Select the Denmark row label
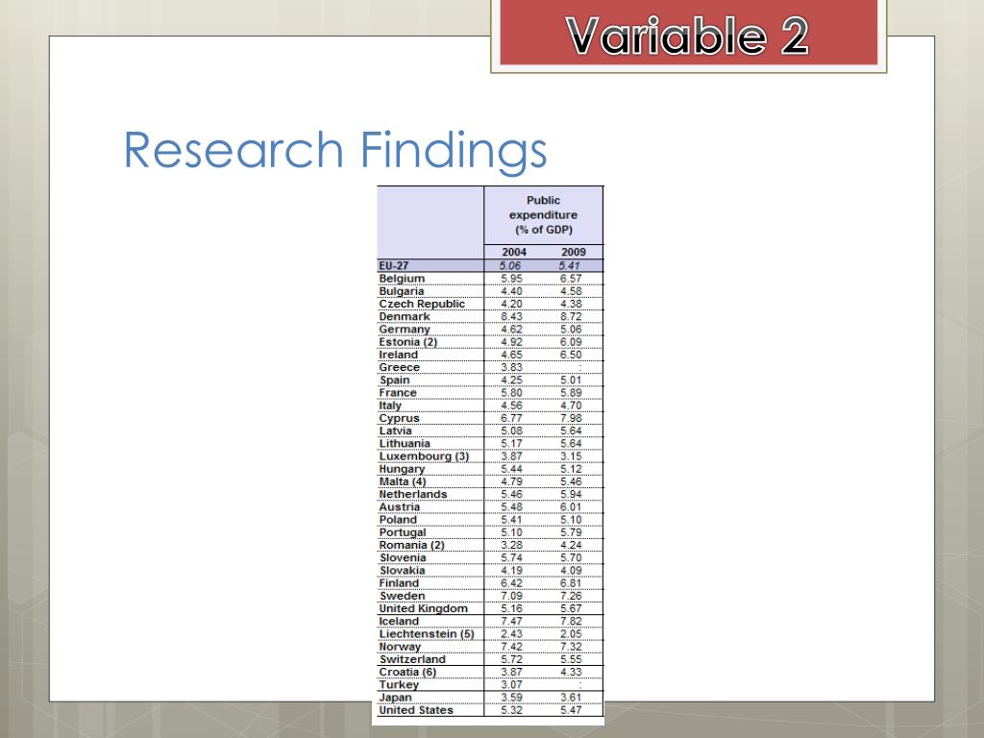This screenshot has height=738, width=984. [405, 316]
